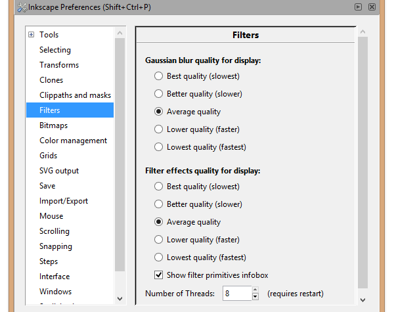Open SVG output preferences

(x=59, y=171)
